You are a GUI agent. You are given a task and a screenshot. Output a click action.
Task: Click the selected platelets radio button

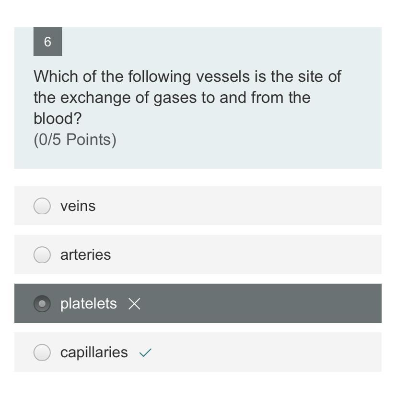pyautogui.click(x=42, y=304)
